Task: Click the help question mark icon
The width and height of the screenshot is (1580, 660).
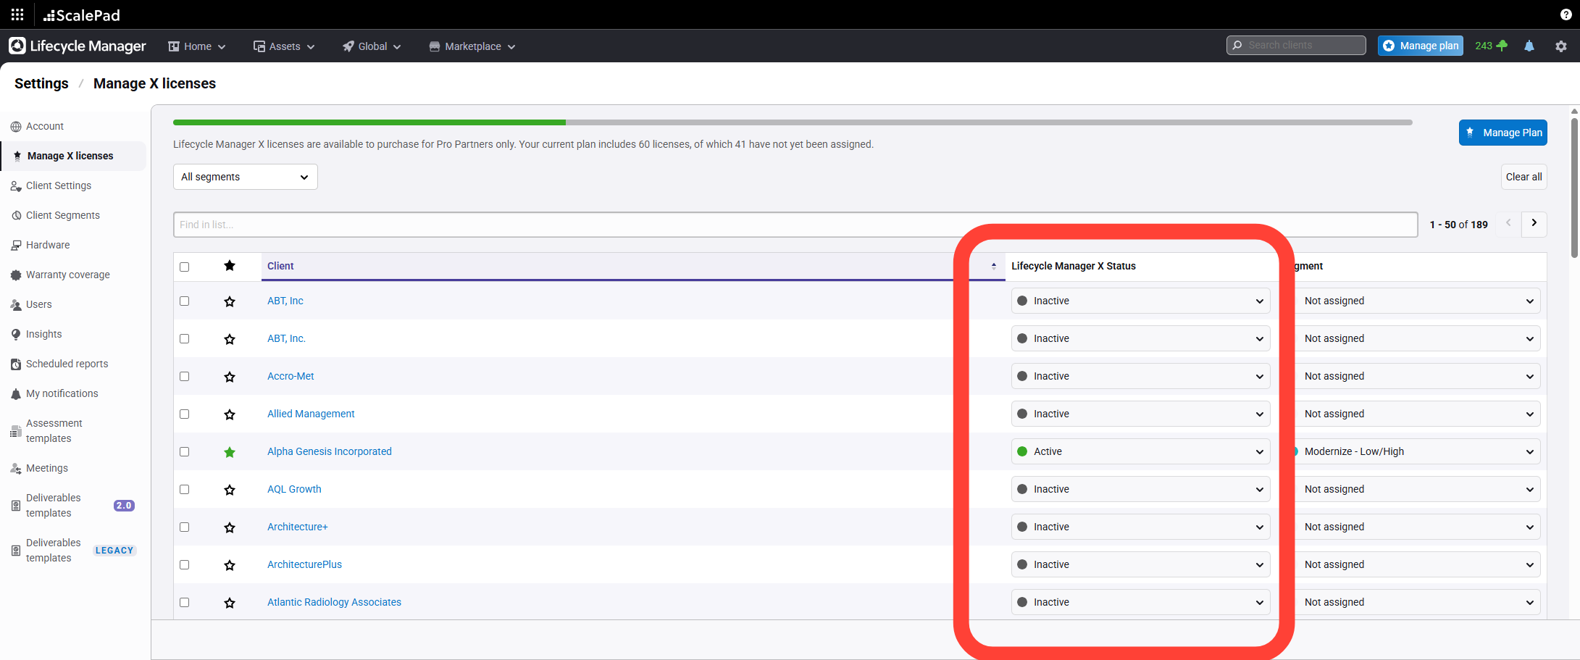Action: click(x=1566, y=14)
